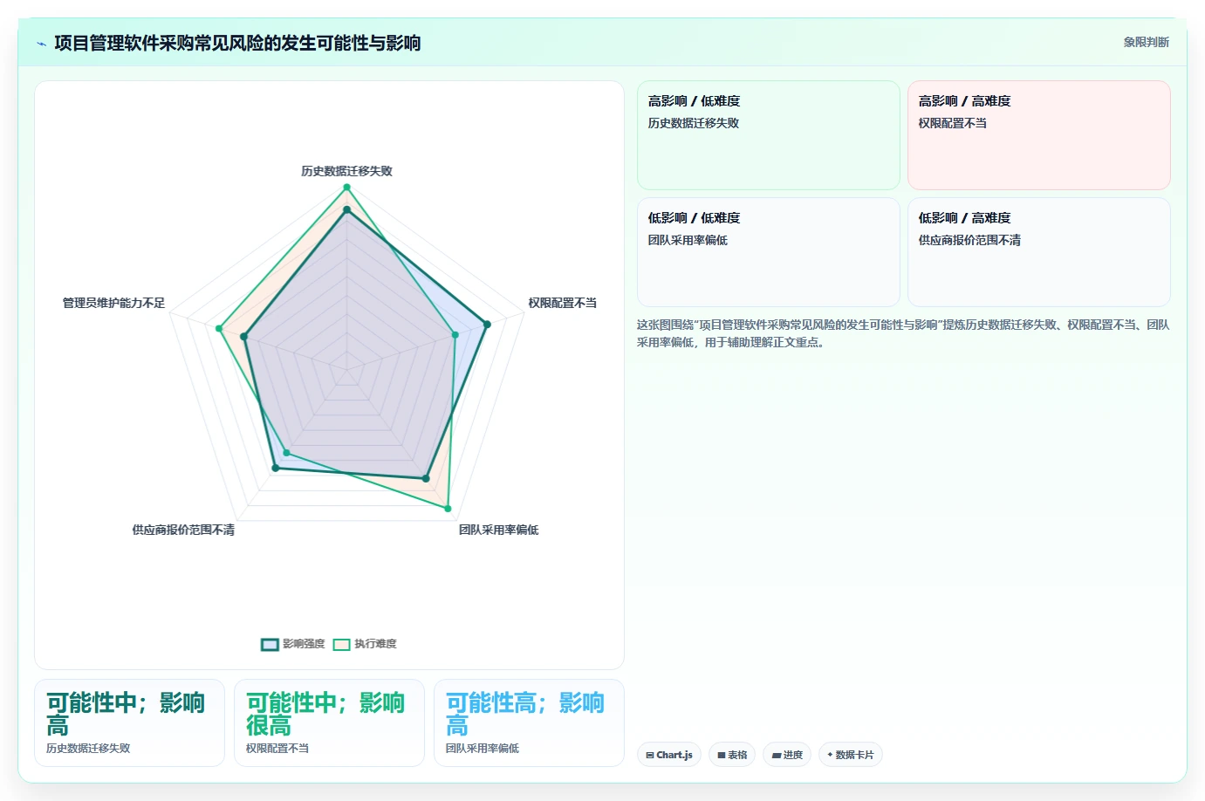This screenshot has width=1205, height=801.
Task: Toggle the 影响强度 legend series
Action: 293,644
